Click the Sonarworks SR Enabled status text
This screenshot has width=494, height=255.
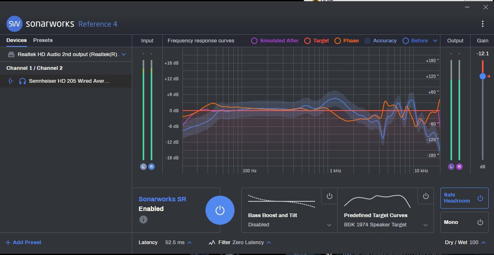[151, 209]
